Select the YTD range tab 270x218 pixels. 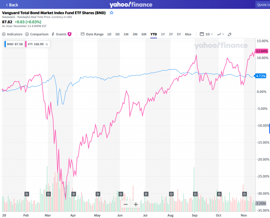point(154,34)
